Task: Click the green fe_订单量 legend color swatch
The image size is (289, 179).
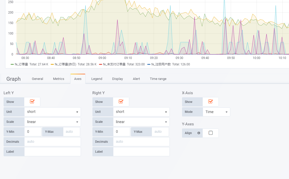Action: (x=12, y=64)
